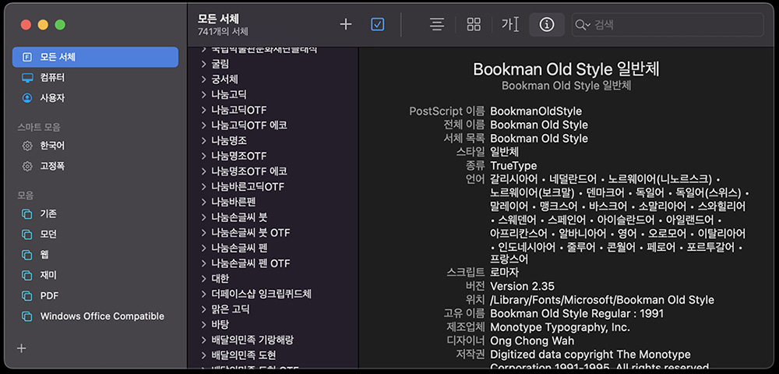Expand the 대한 font family
This screenshot has height=374, width=779.
(x=203, y=279)
